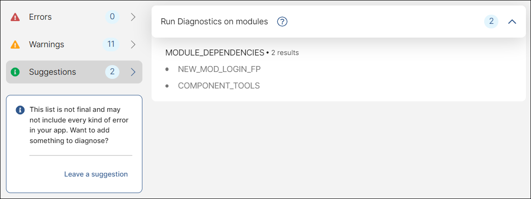Click the blue info icon in the notice box
Viewport: 531px width, 199px height.
20,110
